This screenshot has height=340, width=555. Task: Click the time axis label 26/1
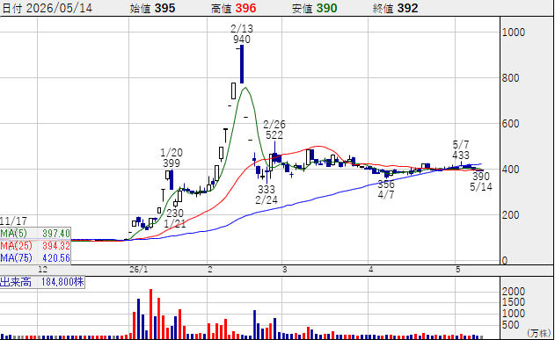click(x=139, y=270)
